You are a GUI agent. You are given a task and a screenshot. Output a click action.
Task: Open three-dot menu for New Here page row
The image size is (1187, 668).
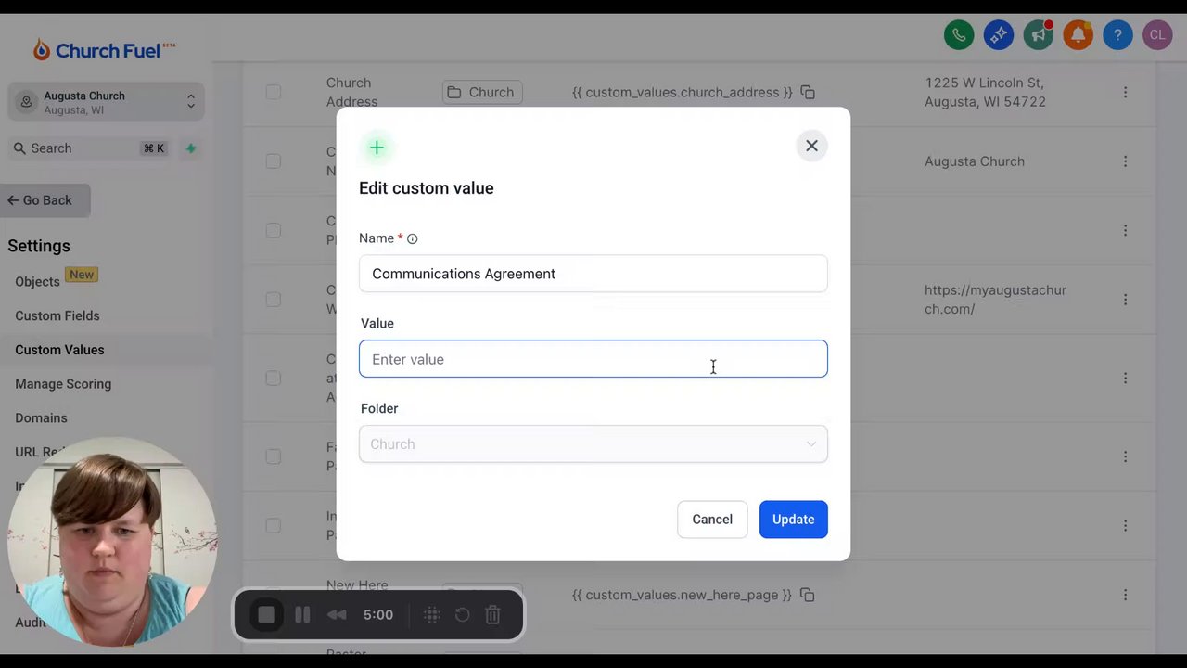click(x=1125, y=595)
